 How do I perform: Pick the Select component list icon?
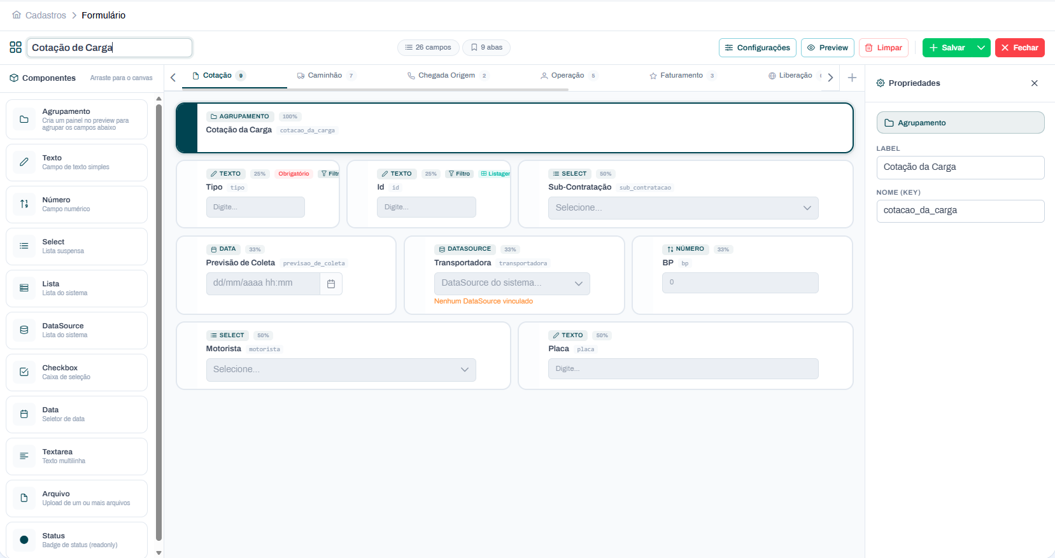tap(24, 246)
